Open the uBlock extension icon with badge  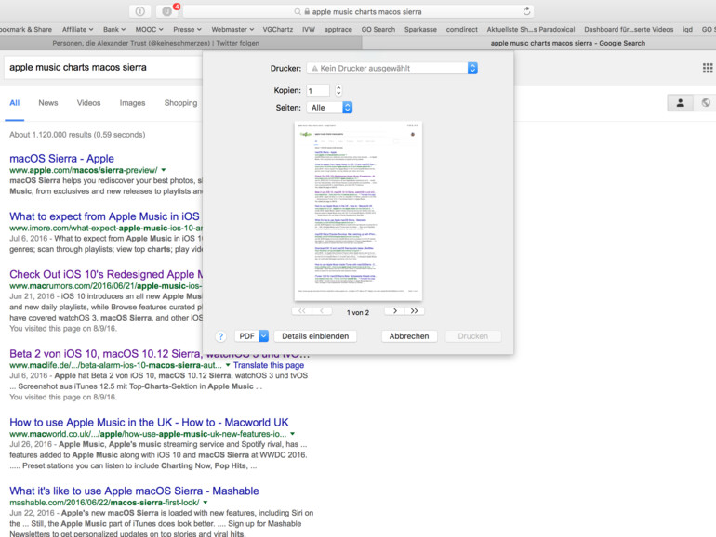click(x=167, y=11)
